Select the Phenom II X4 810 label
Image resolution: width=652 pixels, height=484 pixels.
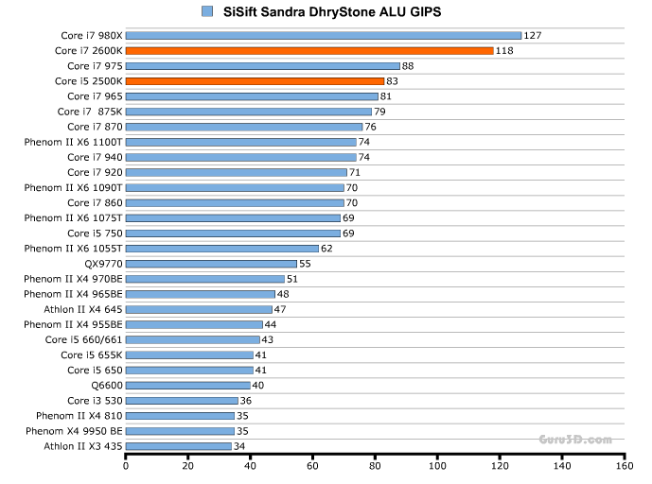tap(79, 416)
